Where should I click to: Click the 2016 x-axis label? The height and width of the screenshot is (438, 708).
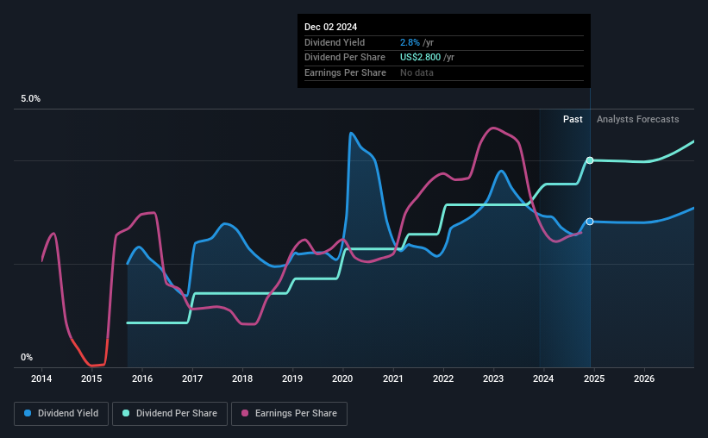click(142, 379)
